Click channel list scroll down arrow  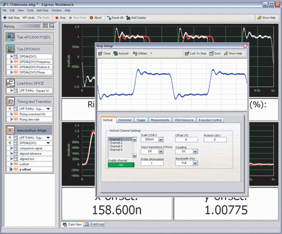pos(134,156)
